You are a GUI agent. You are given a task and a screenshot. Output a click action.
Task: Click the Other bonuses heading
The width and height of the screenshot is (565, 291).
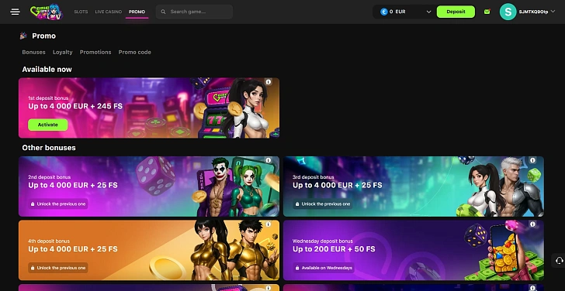(49, 148)
